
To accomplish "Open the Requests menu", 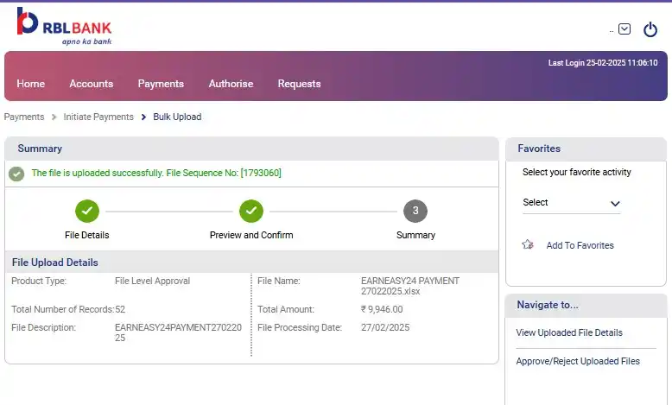I will coord(299,84).
